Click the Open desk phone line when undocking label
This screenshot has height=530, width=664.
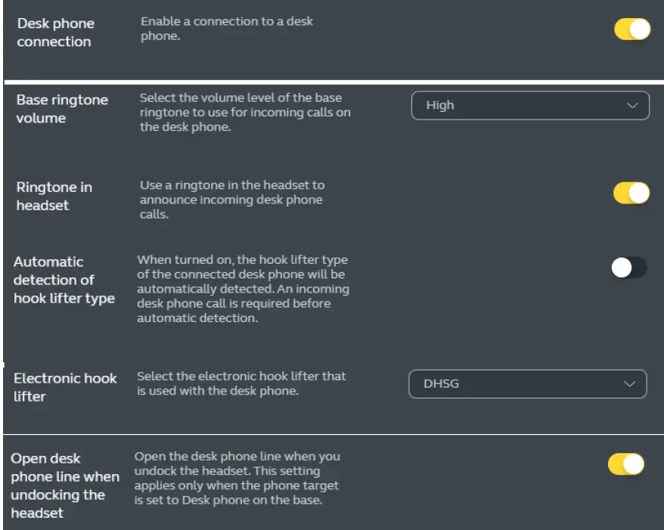(65, 485)
